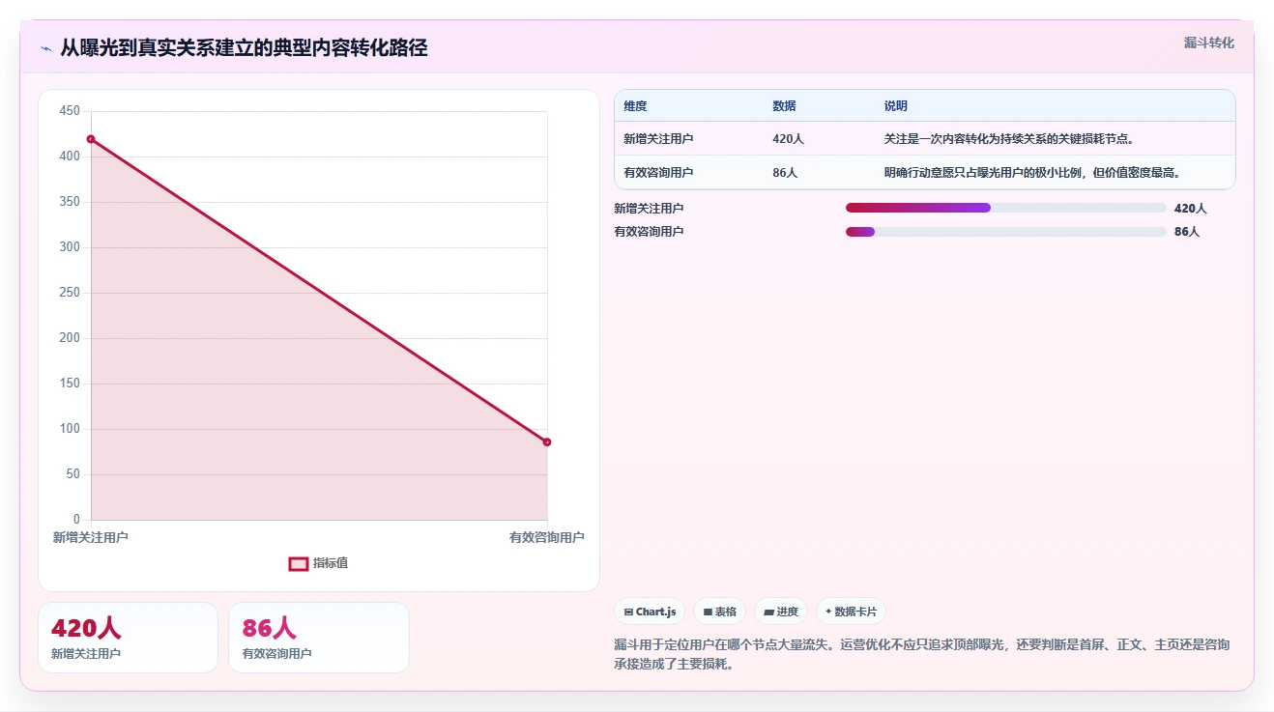The image size is (1274, 712).
Task: Toggle the 指标值 legend swatch
Action: pyautogui.click(x=299, y=563)
